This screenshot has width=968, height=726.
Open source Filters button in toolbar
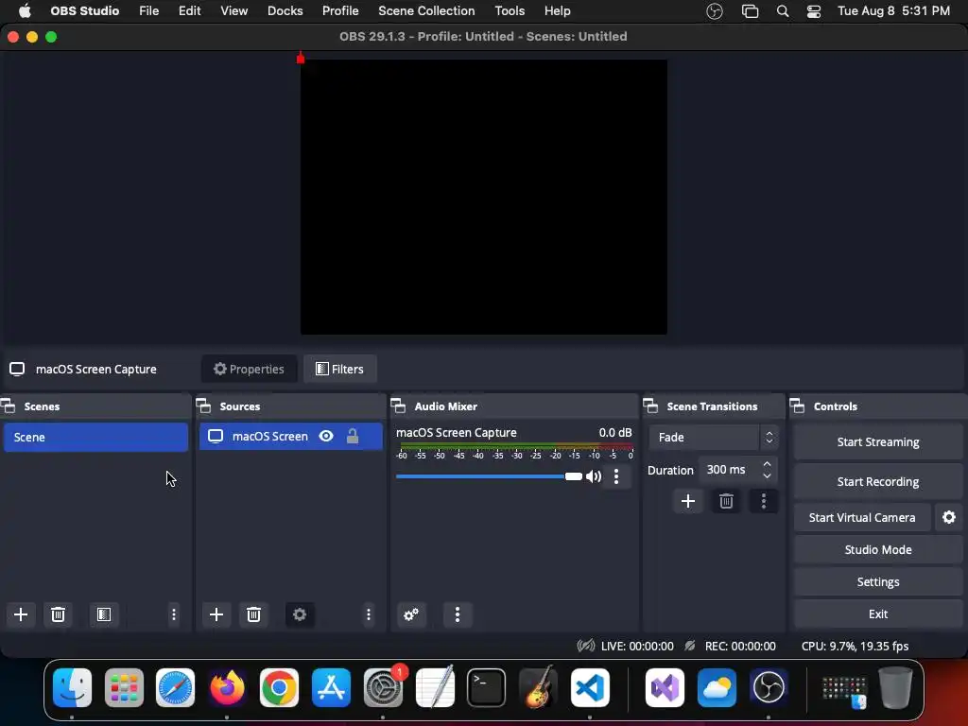340,369
